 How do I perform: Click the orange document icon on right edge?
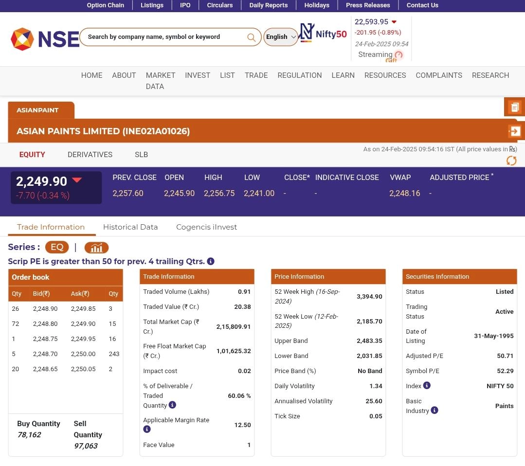tap(514, 107)
